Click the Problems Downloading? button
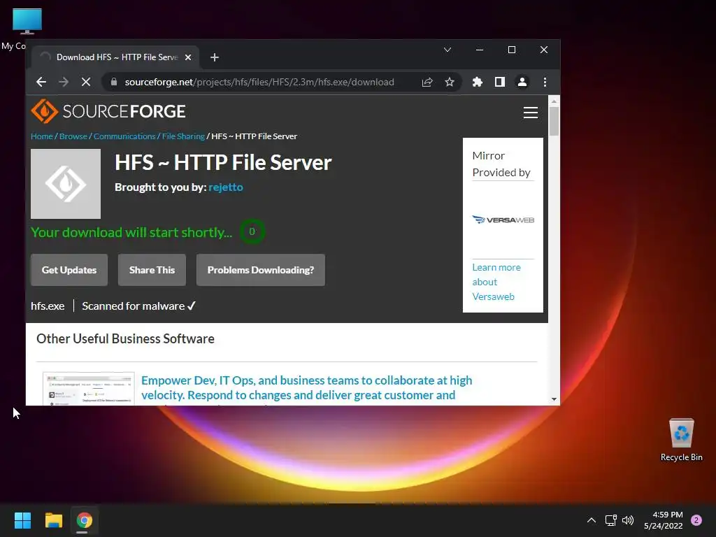The width and height of the screenshot is (716, 537). [x=261, y=270]
